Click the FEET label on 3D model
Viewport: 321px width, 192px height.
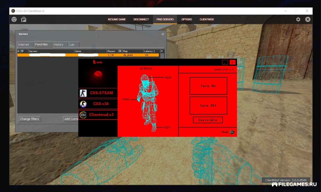point(167,128)
